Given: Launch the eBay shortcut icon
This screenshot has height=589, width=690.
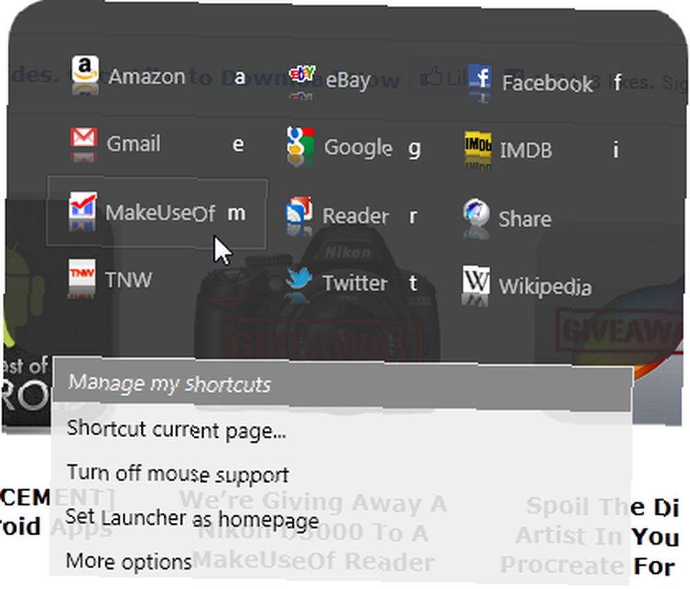Looking at the screenshot, I should [x=302, y=74].
